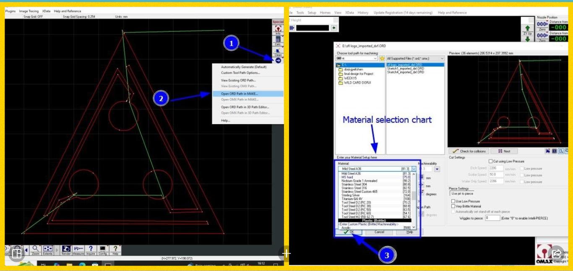Open the History menu in MAKE
Screen dimensions: 573x271
pos(363,13)
